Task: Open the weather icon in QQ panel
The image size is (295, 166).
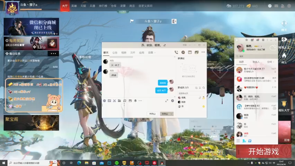Action: tap(273, 48)
